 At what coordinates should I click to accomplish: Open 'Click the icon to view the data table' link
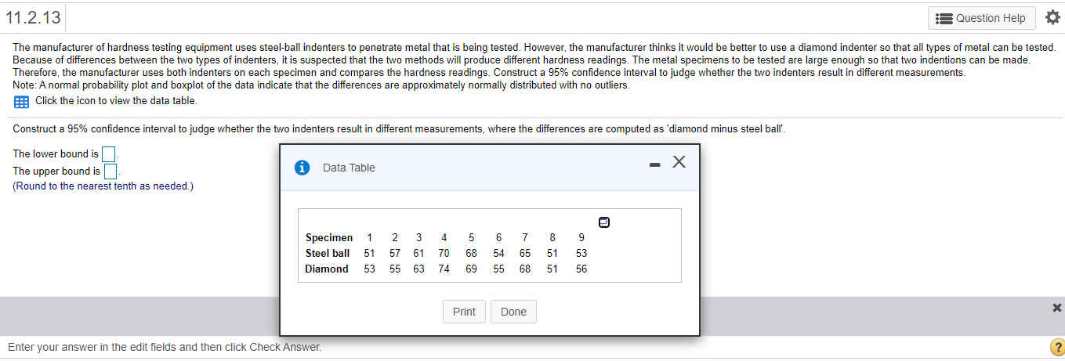[x=116, y=101]
